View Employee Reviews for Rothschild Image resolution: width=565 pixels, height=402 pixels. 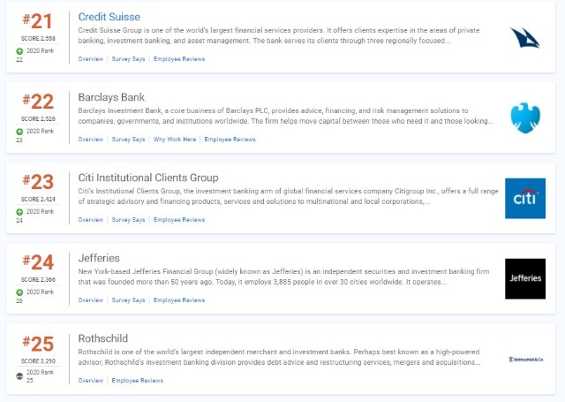click(x=138, y=381)
